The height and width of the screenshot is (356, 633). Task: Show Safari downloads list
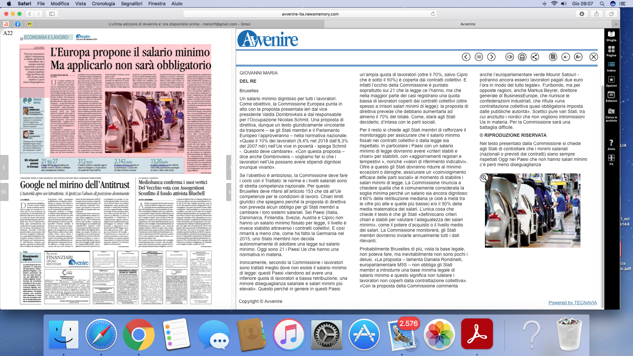pos(582,14)
